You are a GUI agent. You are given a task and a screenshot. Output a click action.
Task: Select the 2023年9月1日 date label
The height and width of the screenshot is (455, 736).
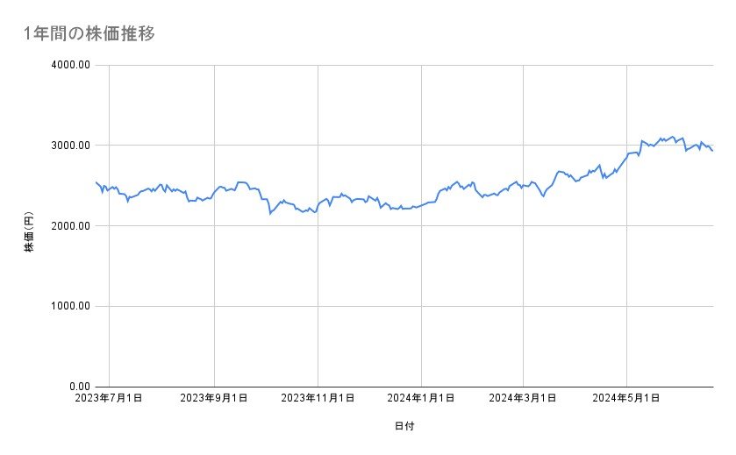tap(214, 399)
